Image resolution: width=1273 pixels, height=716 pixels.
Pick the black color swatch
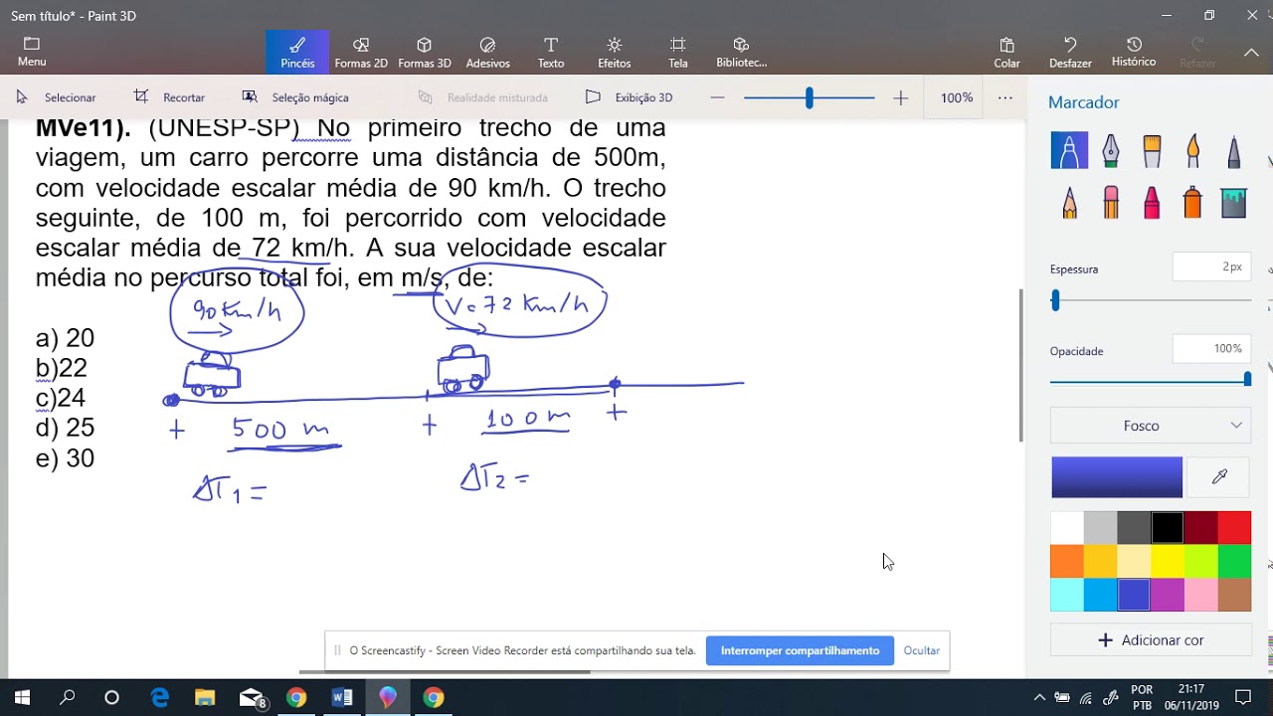coord(1168,528)
